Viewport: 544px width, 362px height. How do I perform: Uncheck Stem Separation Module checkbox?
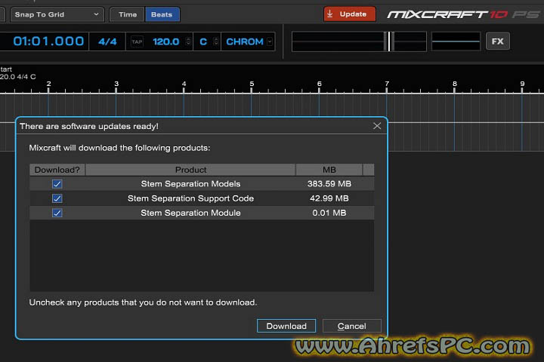57,213
